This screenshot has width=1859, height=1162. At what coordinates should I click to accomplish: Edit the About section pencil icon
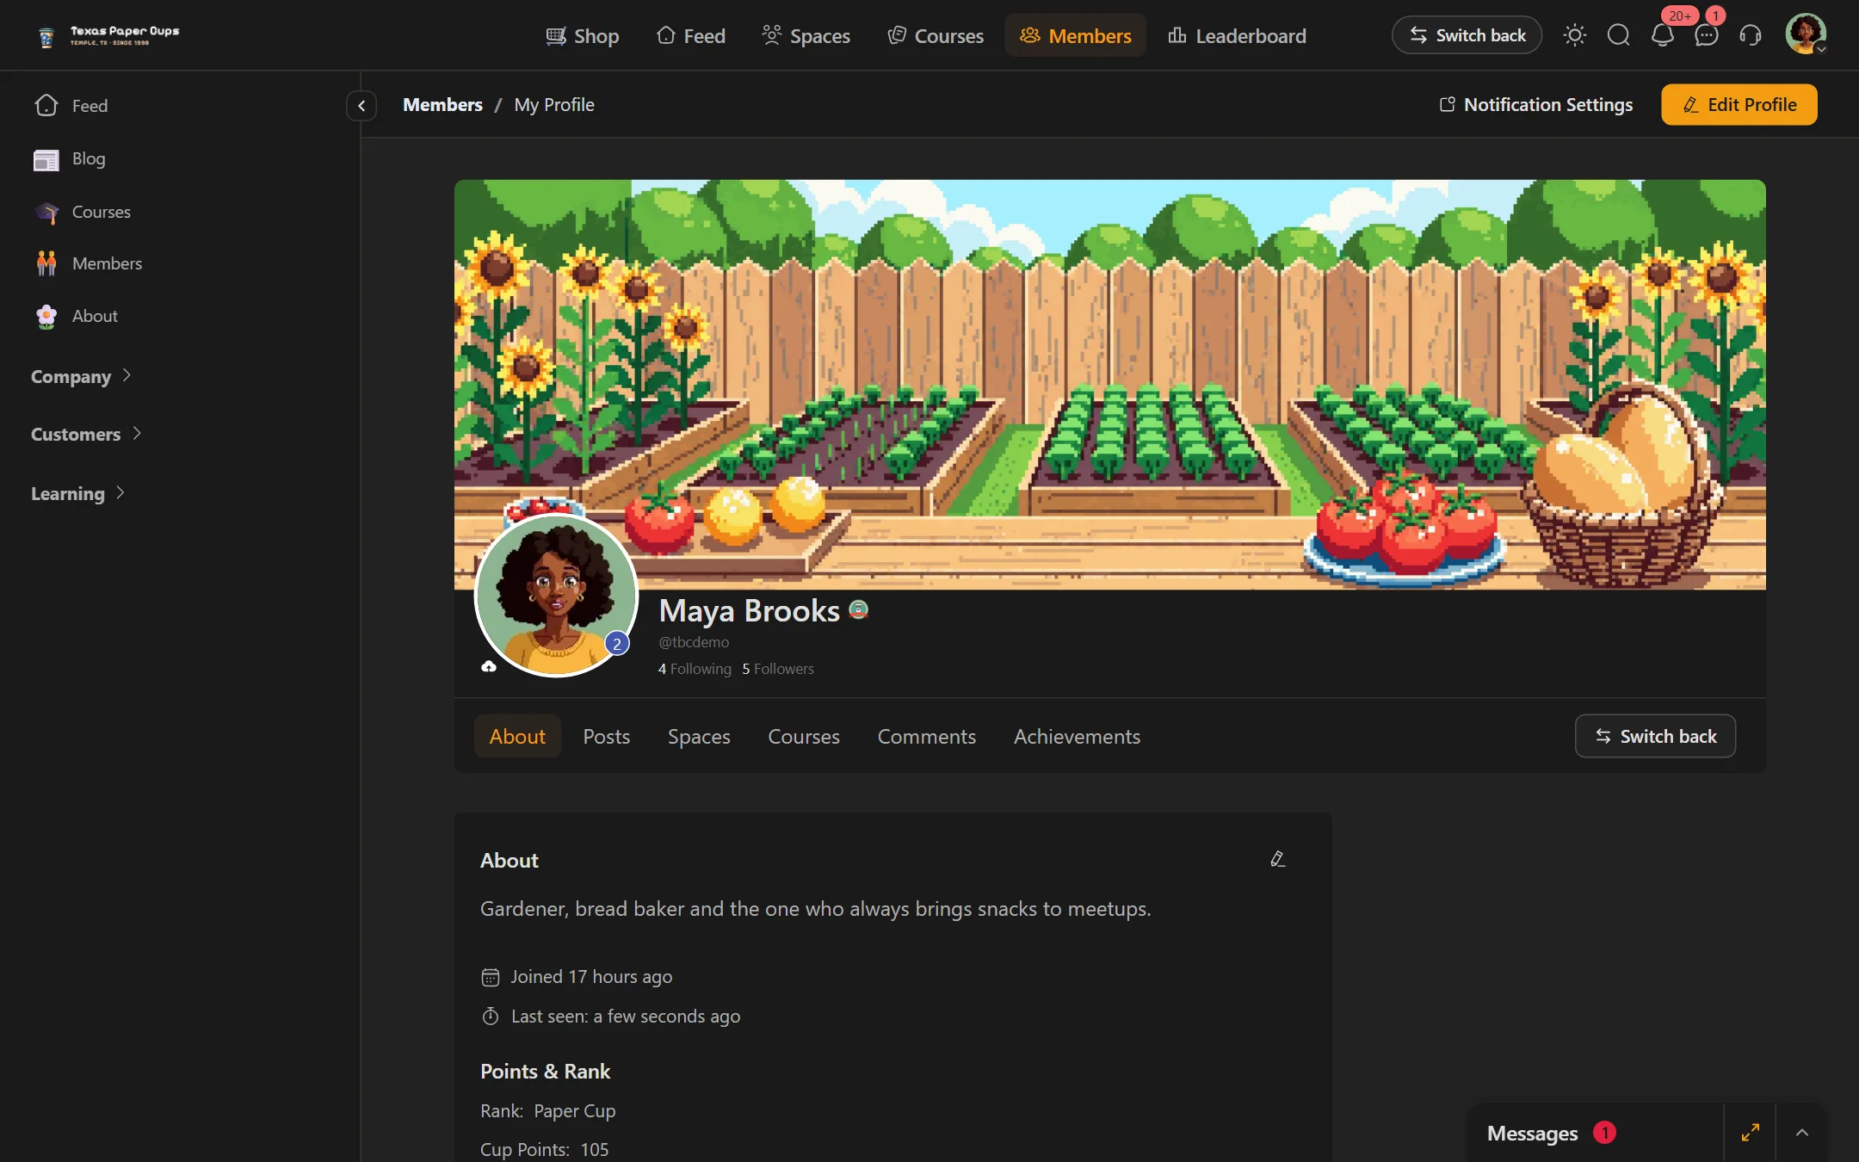click(1278, 859)
